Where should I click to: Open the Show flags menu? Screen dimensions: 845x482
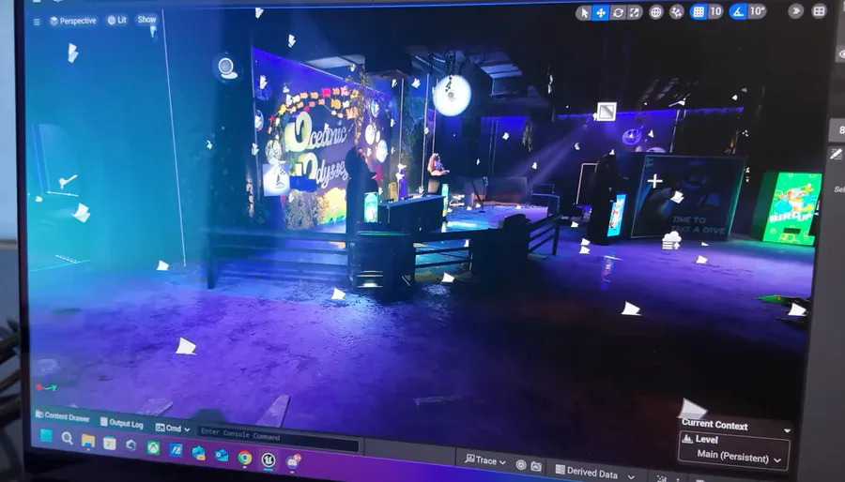[146, 20]
